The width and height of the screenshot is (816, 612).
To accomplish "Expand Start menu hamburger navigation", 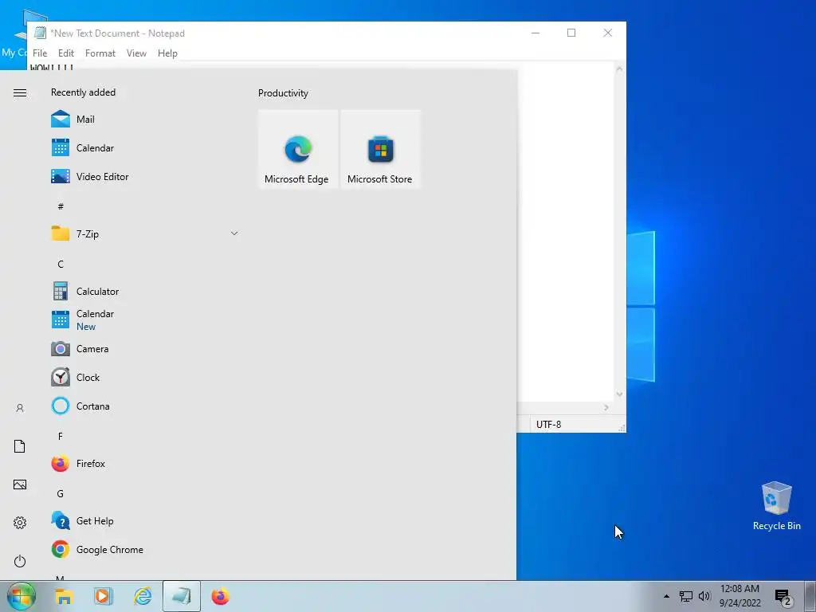I will click(x=20, y=92).
